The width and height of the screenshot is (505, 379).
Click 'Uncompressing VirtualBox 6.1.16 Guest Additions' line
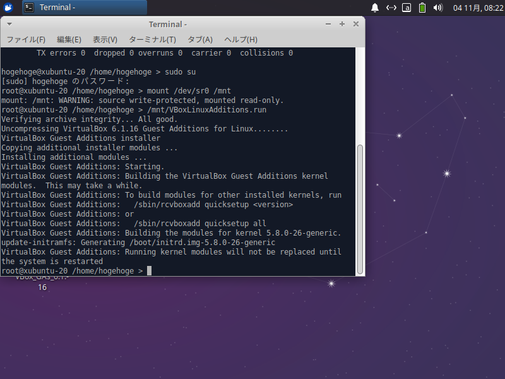[x=145, y=129]
